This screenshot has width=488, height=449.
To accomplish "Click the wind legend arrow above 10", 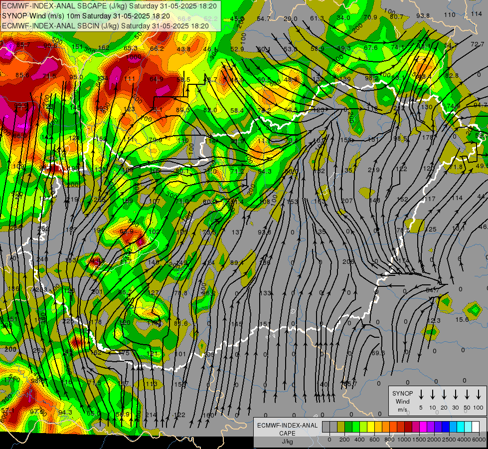I will point(432,395).
